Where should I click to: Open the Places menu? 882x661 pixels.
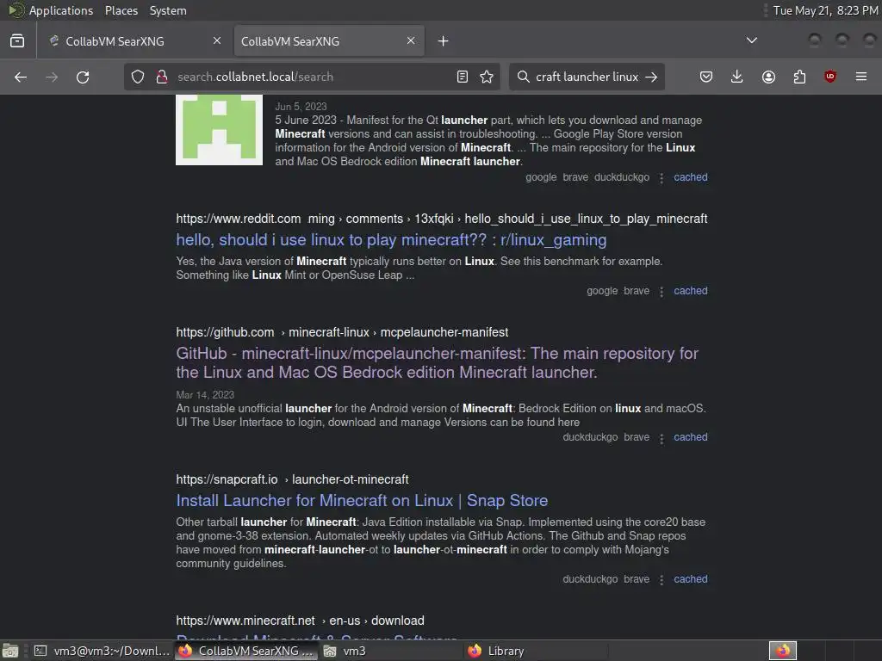coord(121,10)
